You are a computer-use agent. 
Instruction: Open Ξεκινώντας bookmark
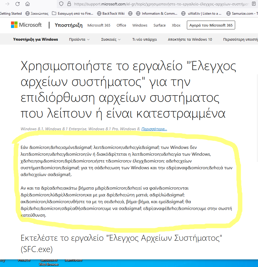(37, 14)
